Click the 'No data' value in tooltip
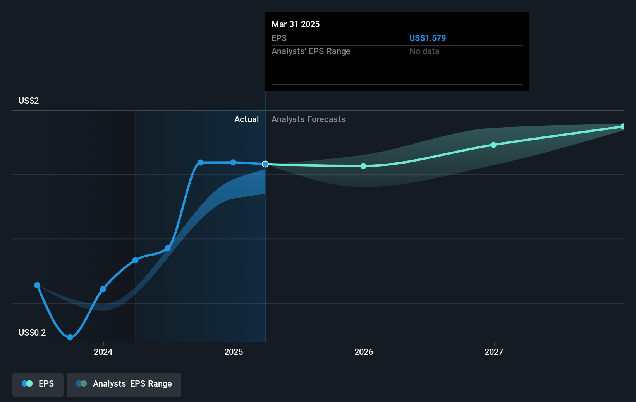Image resolution: width=636 pixels, height=402 pixels. pos(425,51)
